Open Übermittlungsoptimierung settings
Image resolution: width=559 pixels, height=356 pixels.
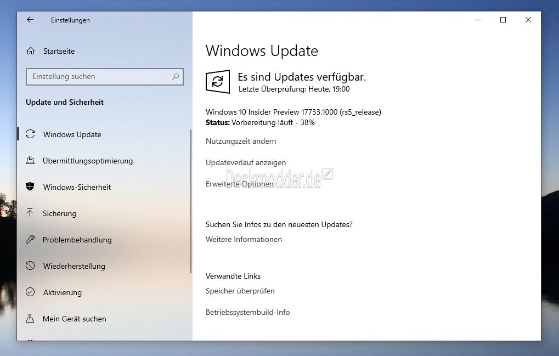pyautogui.click(x=88, y=161)
